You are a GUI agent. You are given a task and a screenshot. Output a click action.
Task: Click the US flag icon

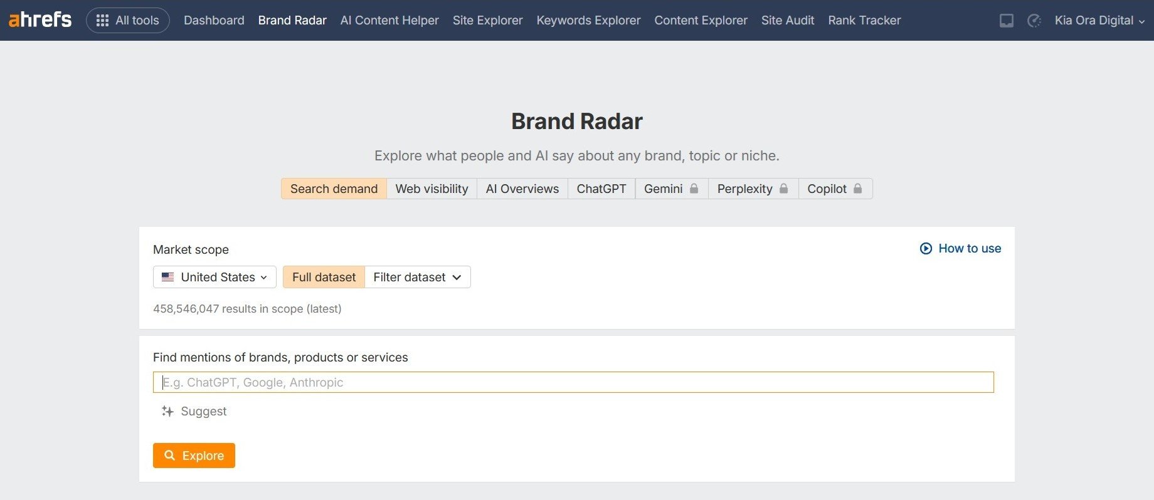click(167, 277)
